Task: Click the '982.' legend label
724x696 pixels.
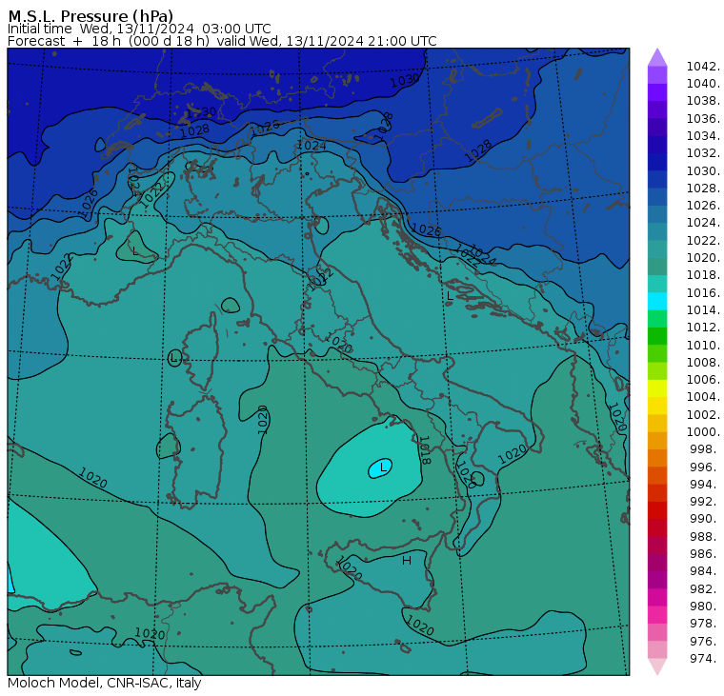Action: 705,589
